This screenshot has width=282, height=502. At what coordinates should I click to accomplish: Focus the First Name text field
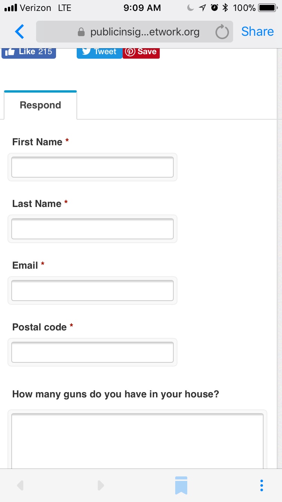(x=92, y=167)
